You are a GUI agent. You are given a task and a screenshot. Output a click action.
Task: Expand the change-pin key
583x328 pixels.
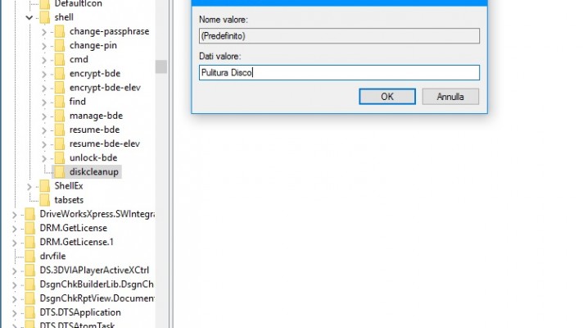[x=44, y=46]
